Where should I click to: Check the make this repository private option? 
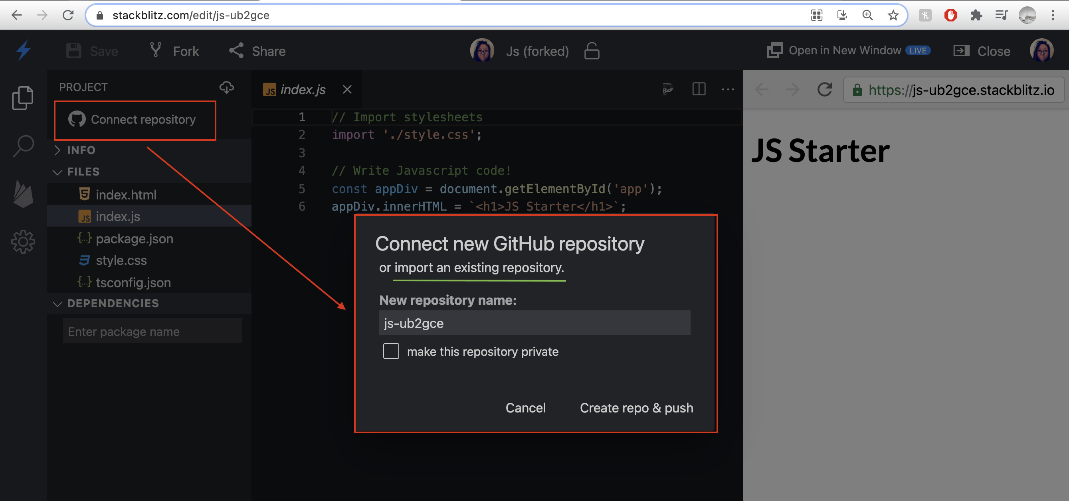tap(390, 351)
